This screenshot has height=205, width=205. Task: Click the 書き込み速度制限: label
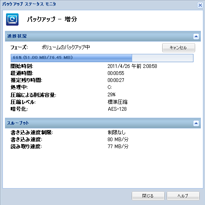coord(32,133)
